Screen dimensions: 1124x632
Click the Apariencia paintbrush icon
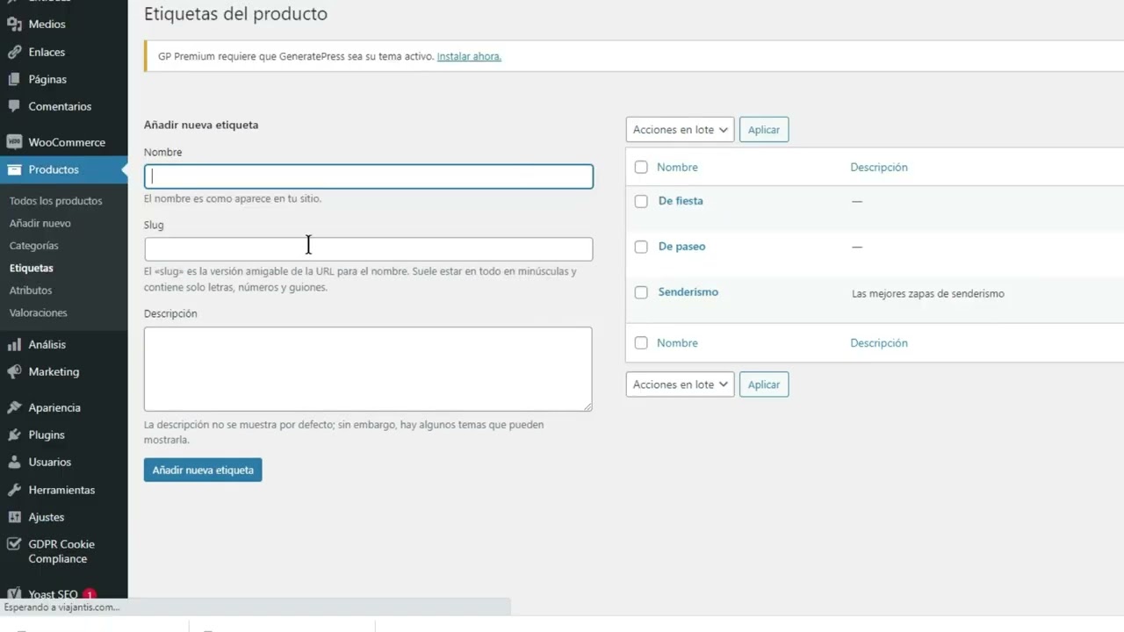tap(14, 407)
